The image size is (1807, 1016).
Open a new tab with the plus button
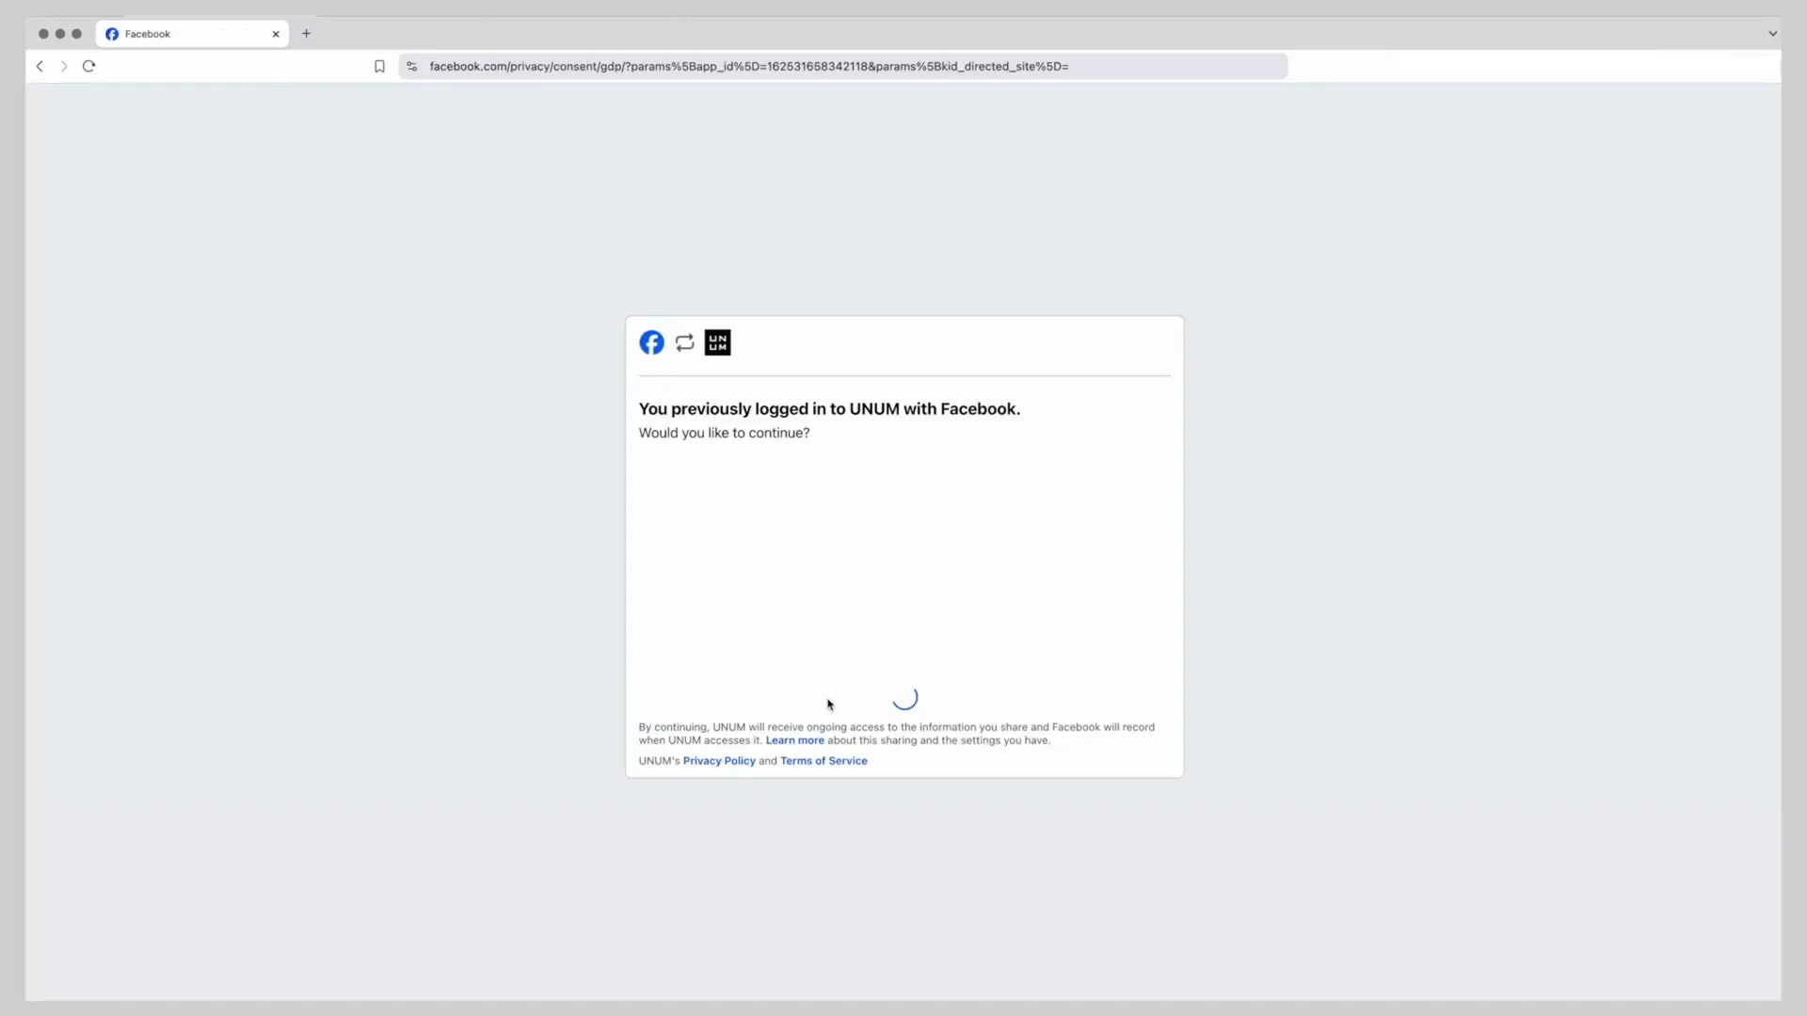point(306,33)
